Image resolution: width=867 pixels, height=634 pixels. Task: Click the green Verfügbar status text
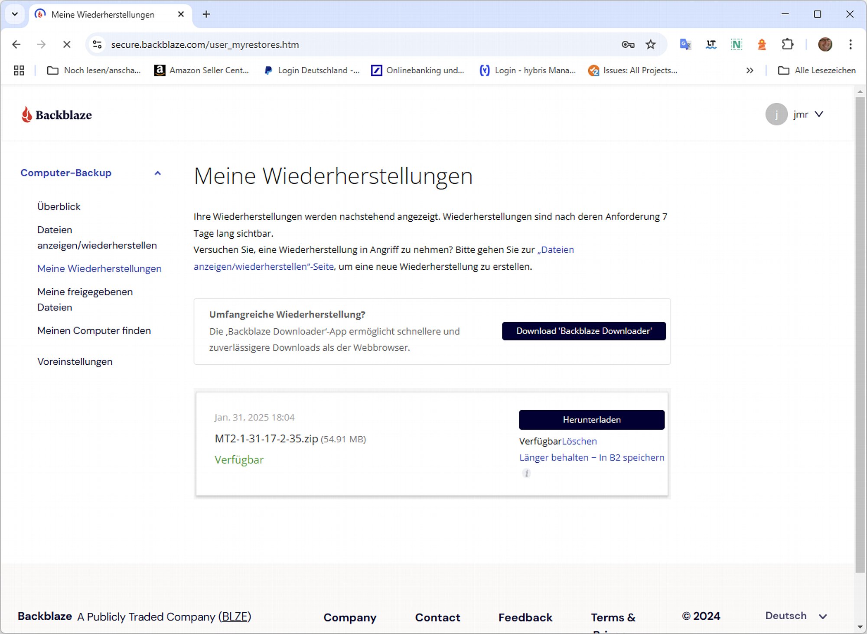(239, 460)
